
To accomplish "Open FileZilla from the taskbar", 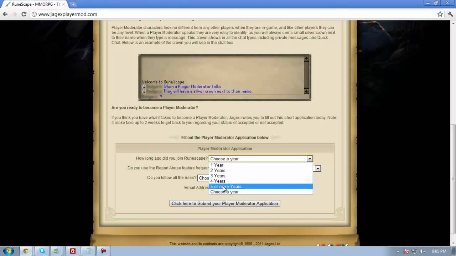I will coord(73,251).
